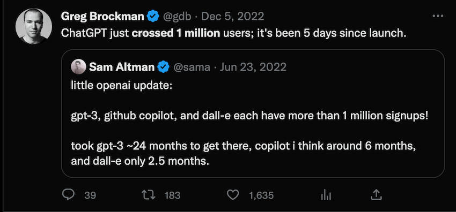Image resolution: width=456 pixels, height=212 pixels.
Task: Visit the @sama handle
Action: 192,67
